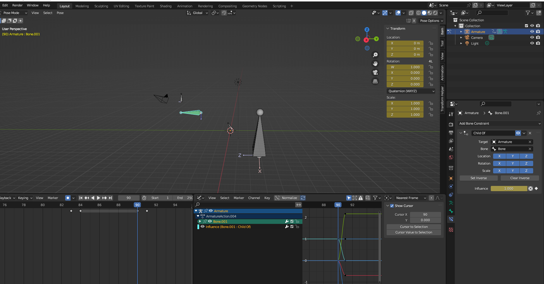Switch perspective/orthographic grid icon
This screenshot has width=544, height=284.
coord(375,81)
